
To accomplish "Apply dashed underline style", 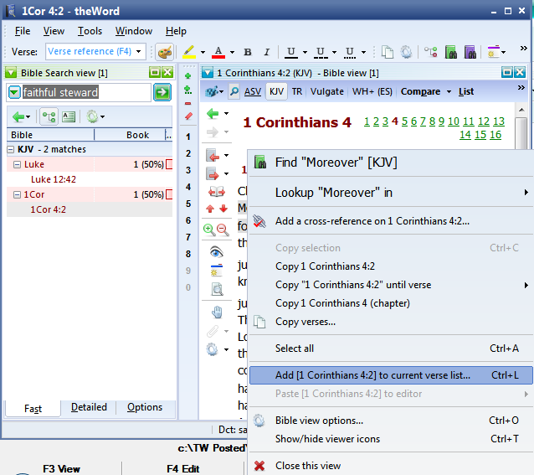I will coord(320,52).
